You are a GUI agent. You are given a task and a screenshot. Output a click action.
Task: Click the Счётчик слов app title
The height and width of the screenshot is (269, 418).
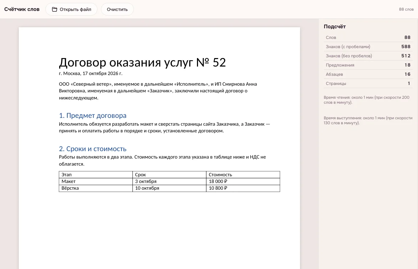22,9
